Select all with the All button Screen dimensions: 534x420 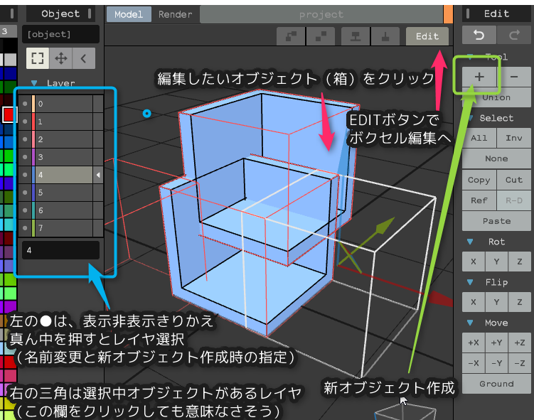pyautogui.click(x=479, y=138)
